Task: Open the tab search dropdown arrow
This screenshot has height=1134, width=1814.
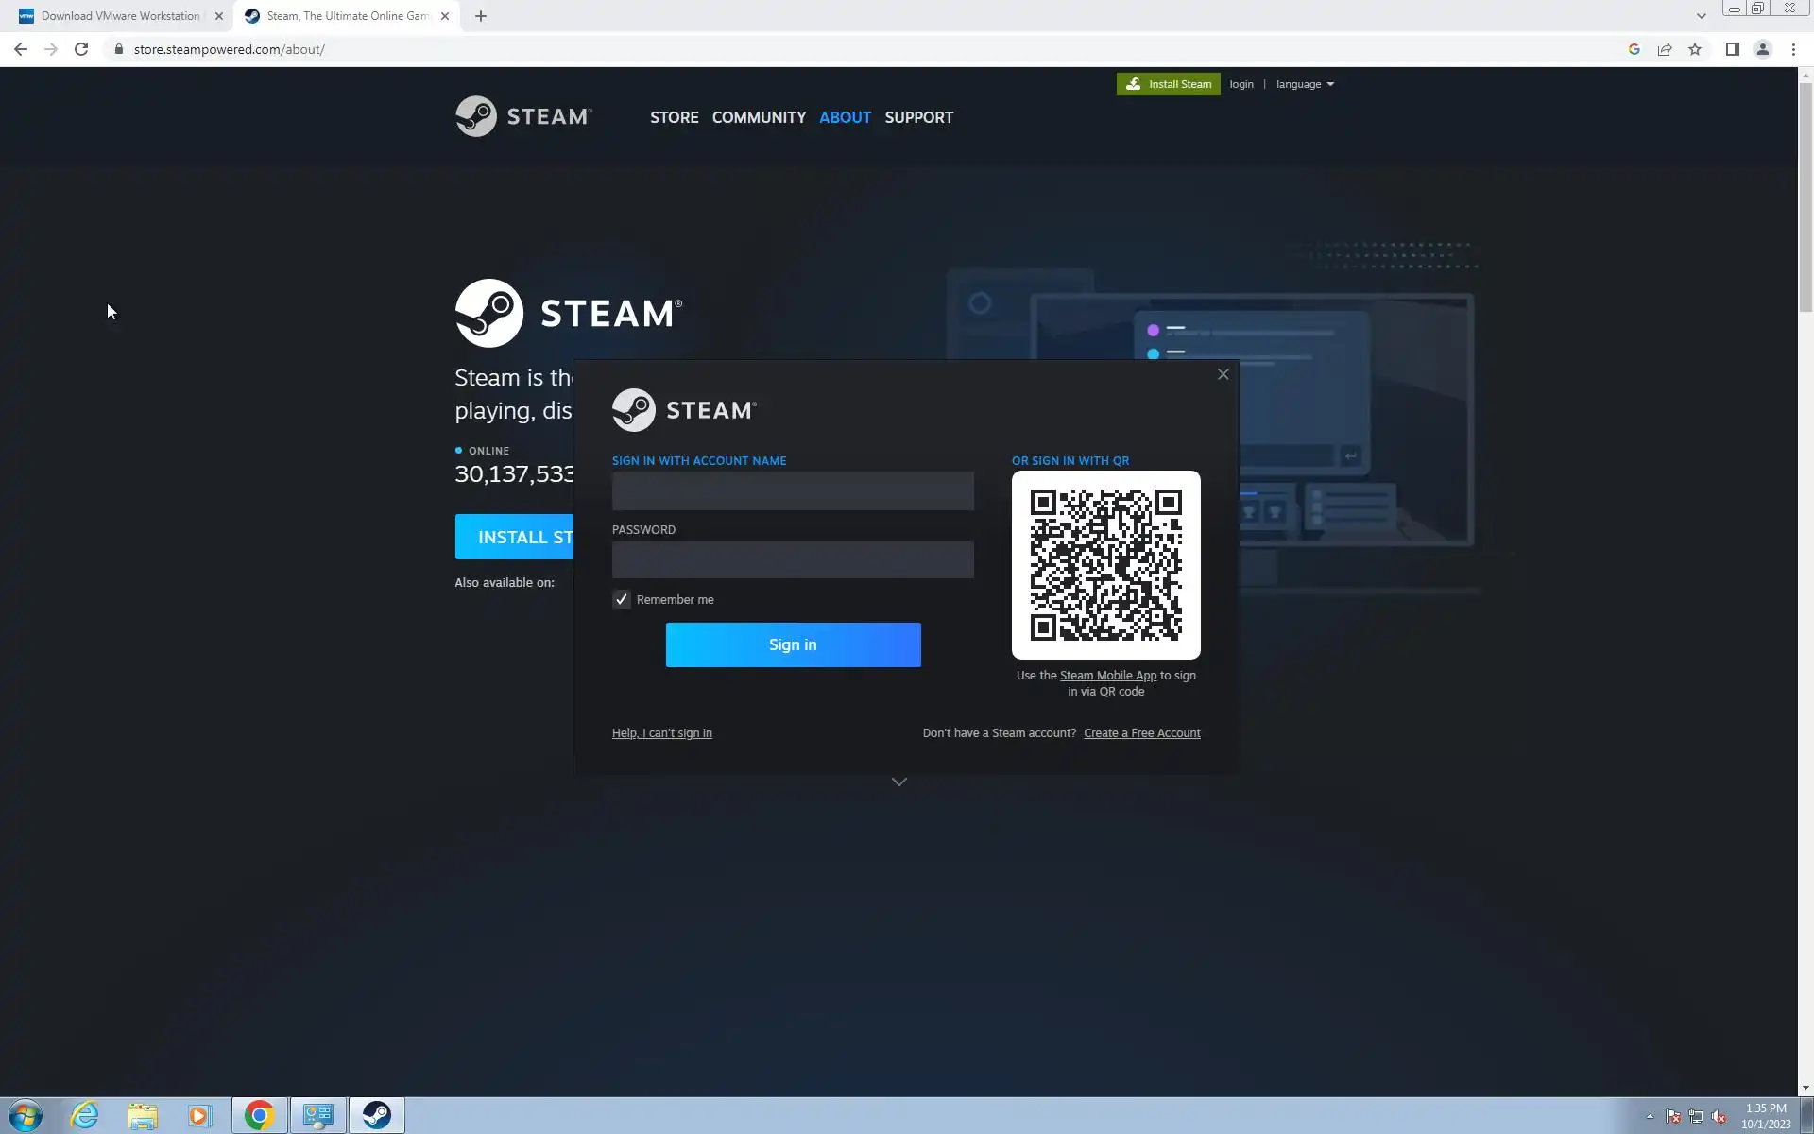Action: [1701, 16]
